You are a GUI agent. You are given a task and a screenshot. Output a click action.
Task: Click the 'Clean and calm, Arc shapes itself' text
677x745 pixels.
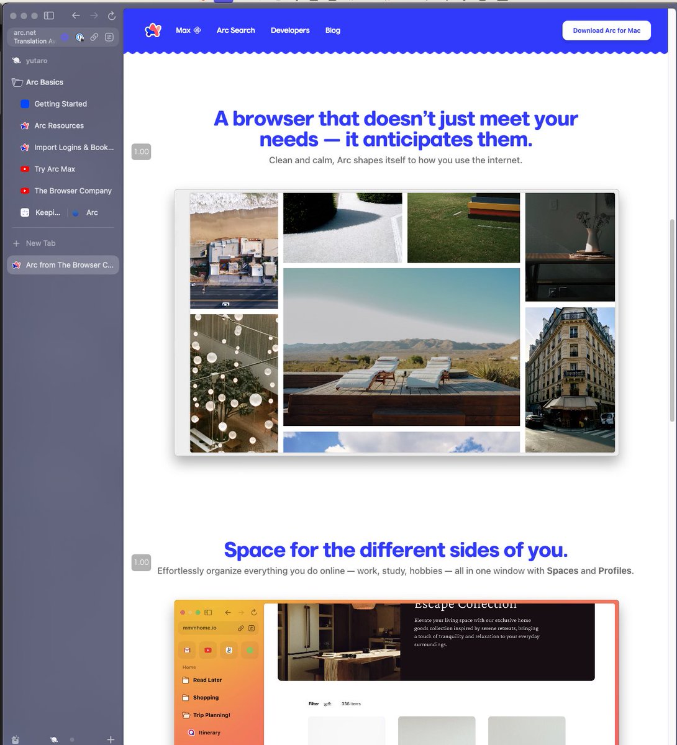coord(396,160)
